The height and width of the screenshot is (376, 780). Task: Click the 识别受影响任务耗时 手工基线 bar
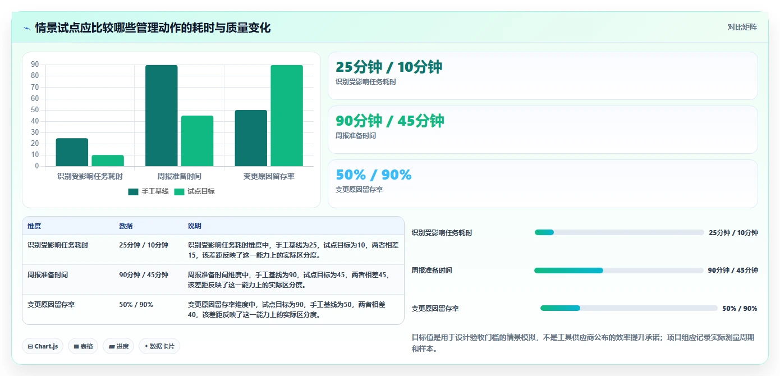click(72, 152)
